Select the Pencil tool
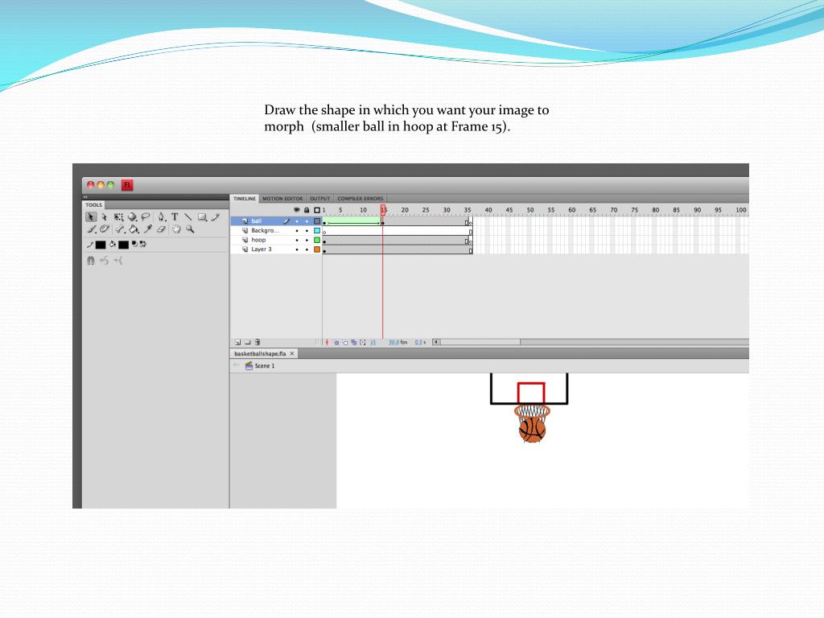Viewport: 824px width, 618px height. coord(216,217)
